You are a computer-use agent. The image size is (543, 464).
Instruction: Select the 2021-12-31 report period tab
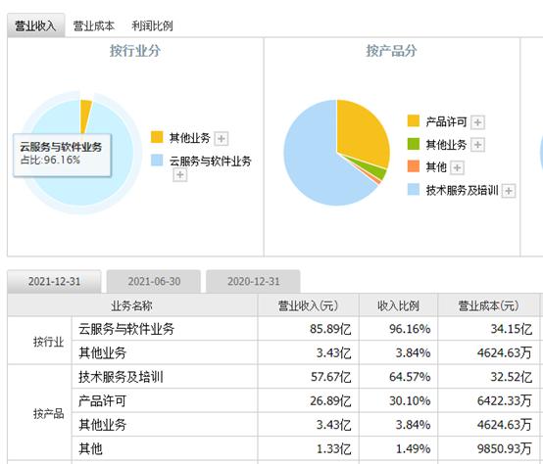click(x=54, y=282)
